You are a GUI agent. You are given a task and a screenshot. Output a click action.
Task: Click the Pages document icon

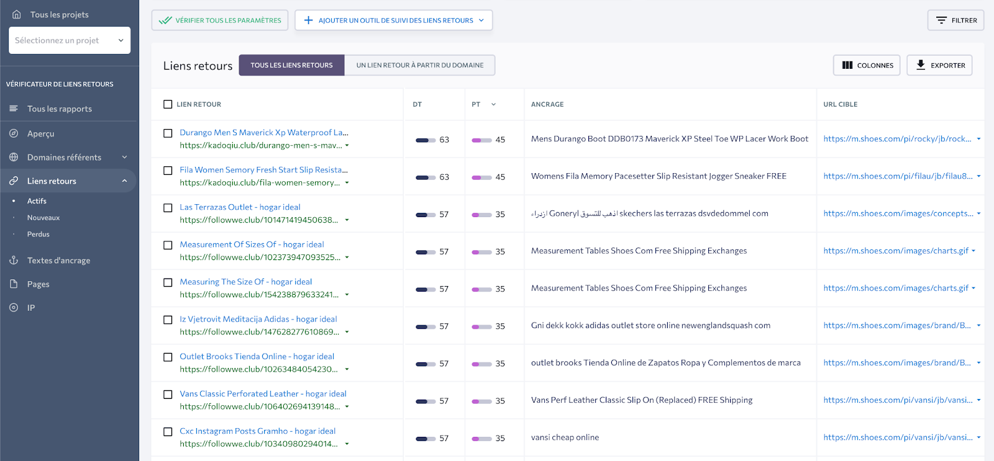tap(14, 284)
